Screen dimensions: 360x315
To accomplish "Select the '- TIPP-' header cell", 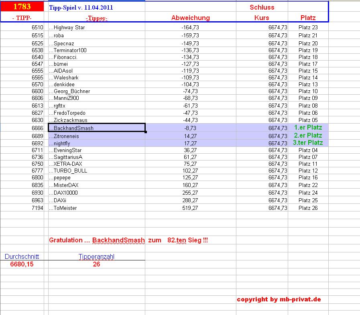I will pos(22,18).
